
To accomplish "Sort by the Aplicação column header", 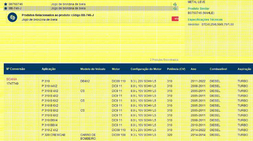I will coord(49,69).
